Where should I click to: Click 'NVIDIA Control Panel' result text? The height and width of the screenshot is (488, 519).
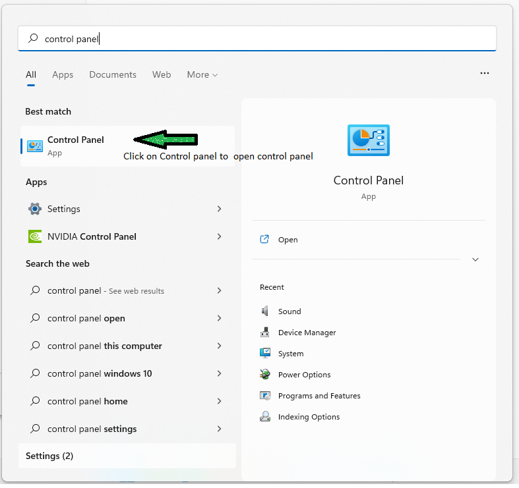[x=92, y=236]
